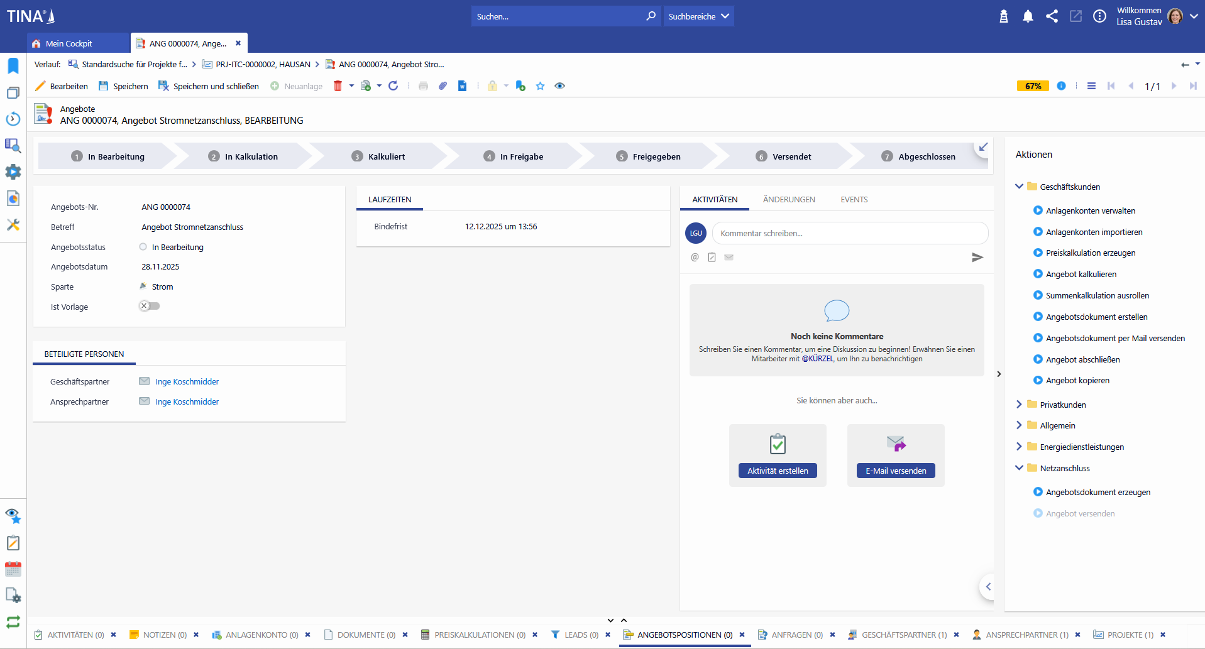The image size is (1205, 649).
Task: Click the bookmark icon in left sidebar
Action: (x=13, y=66)
